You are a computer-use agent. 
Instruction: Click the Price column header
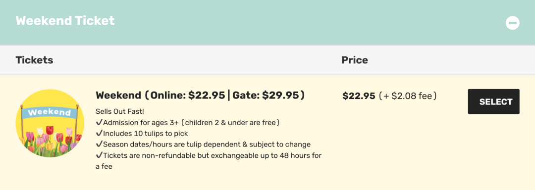(x=355, y=60)
